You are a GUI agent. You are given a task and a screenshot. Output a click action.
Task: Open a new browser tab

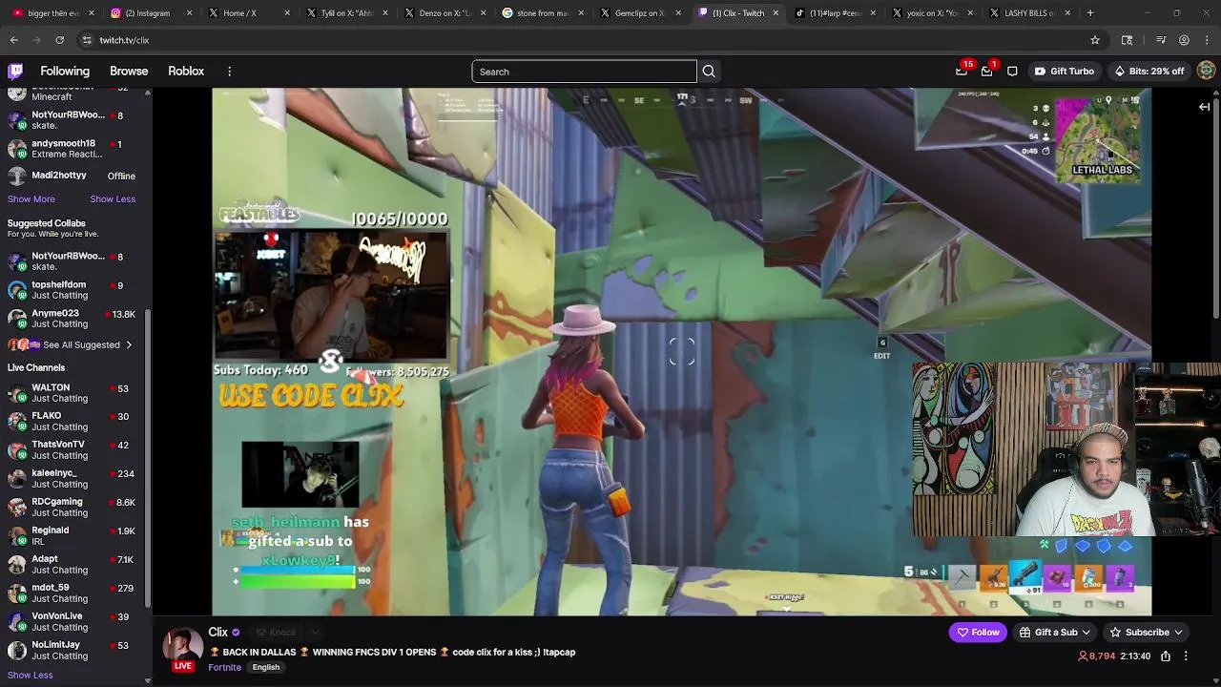1090,13
